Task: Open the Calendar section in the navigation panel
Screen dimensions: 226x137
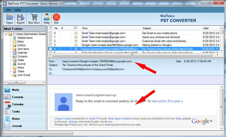Action: click(18, 104)
